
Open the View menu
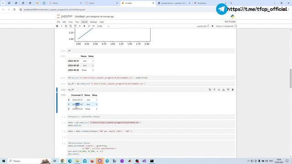[71, 22]
